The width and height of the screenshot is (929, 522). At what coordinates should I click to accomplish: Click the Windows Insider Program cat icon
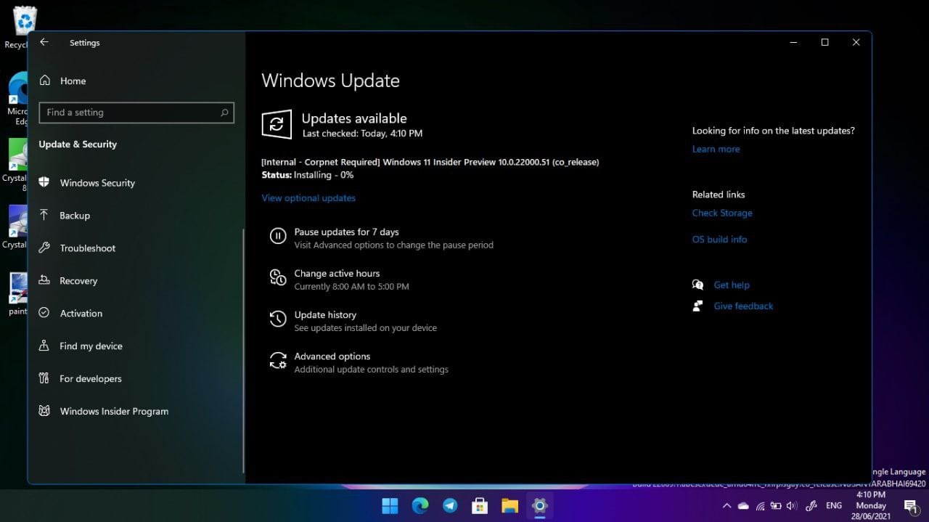coord(44,411)
